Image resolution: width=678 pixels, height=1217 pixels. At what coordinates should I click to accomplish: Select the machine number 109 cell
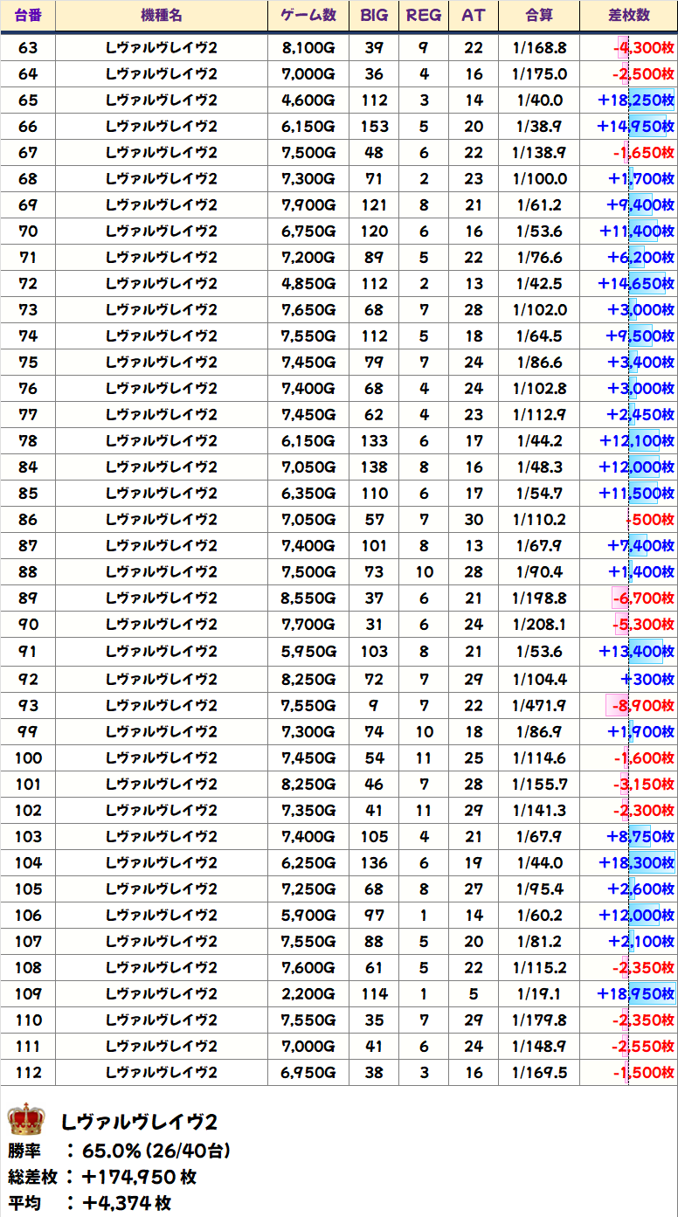[28, 993]
